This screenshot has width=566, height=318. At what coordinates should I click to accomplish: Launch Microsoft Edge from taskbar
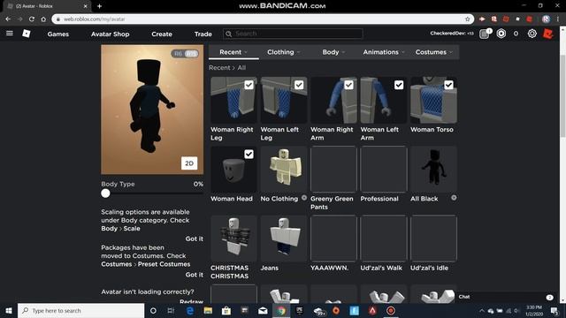tap(189, 310)
